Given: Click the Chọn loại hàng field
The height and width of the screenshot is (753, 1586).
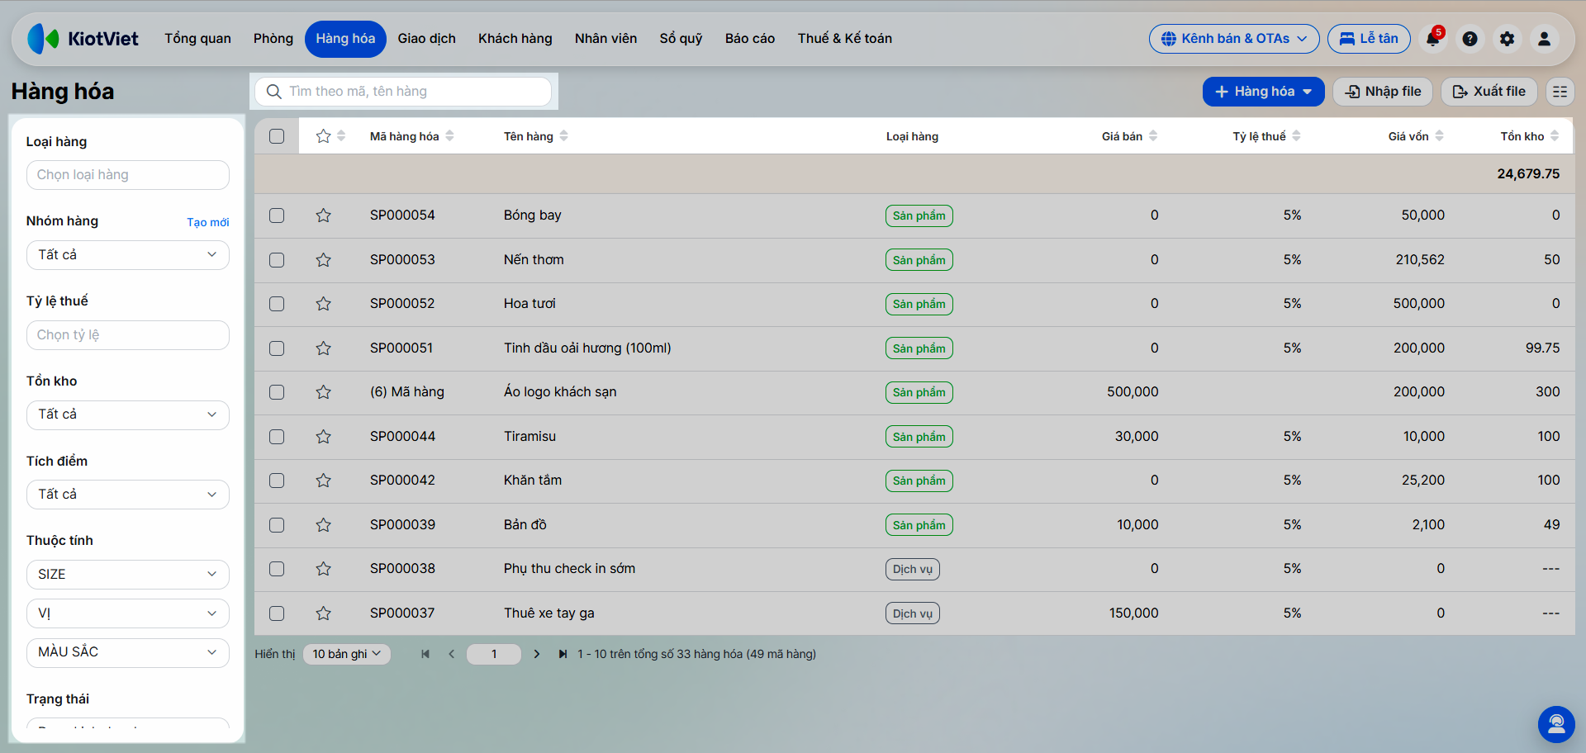Looking at the screenshot, I should tap(128, 175).
